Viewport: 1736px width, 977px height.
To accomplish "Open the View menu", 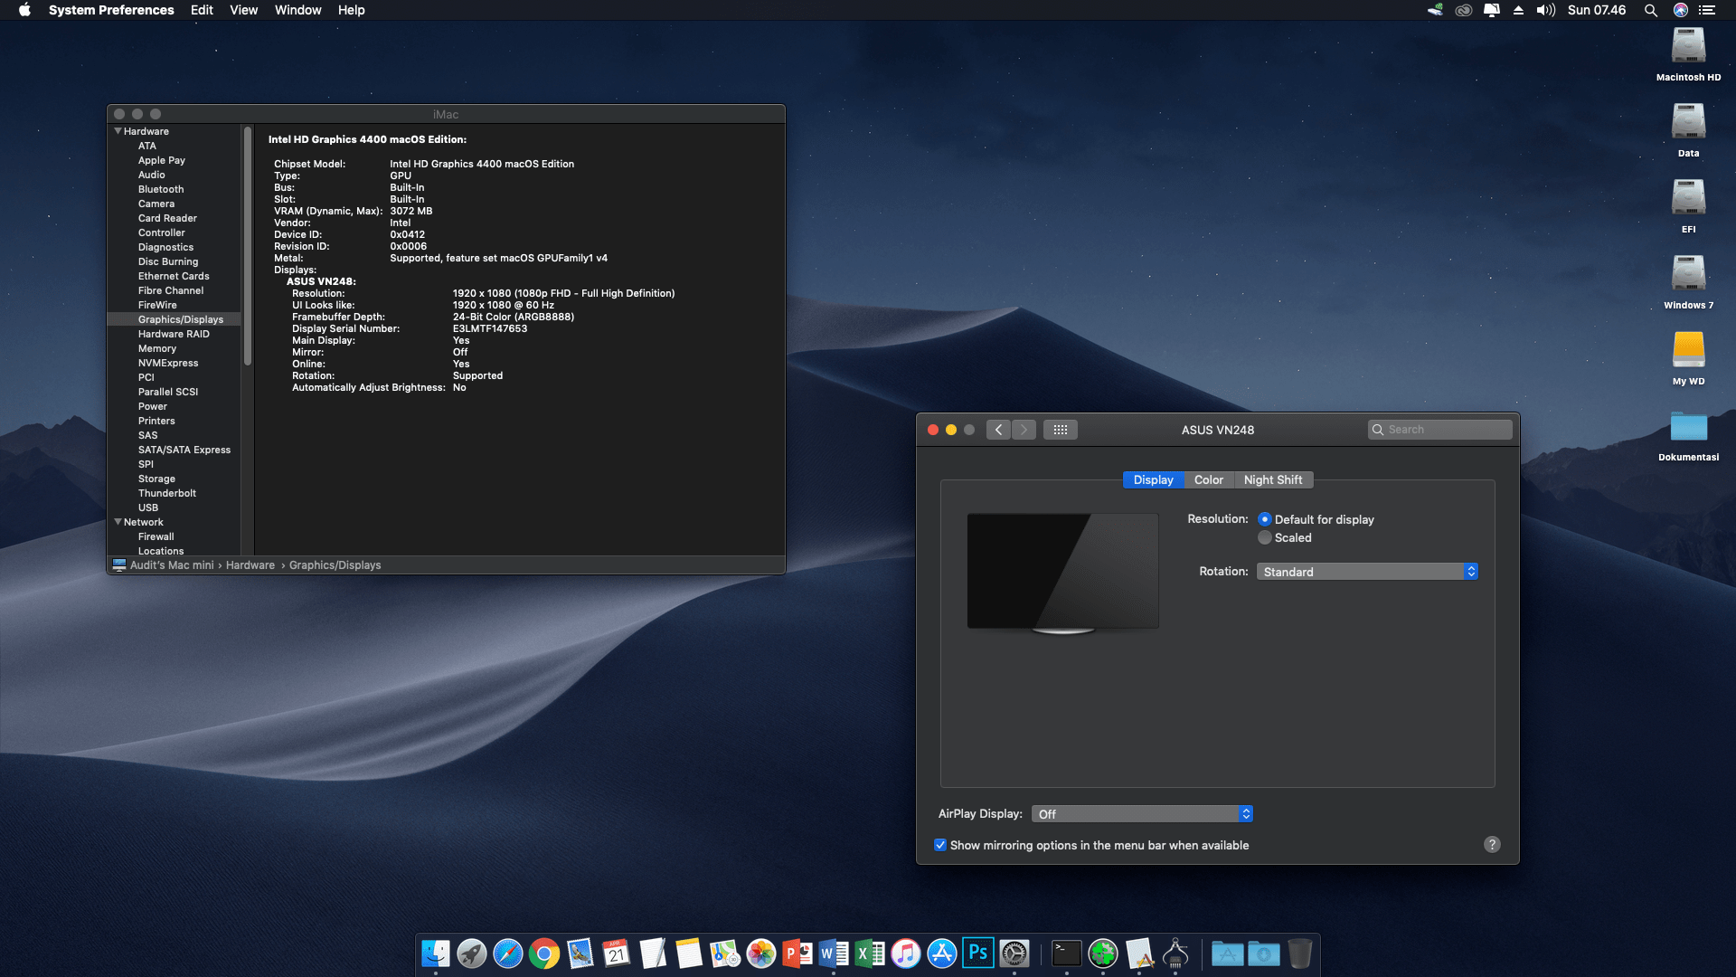I will [243, 10].
